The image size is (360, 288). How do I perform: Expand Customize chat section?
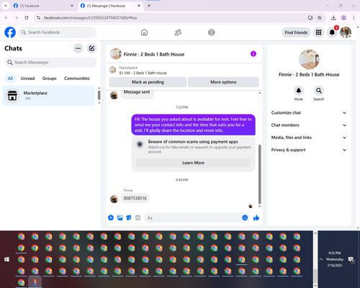309,113
